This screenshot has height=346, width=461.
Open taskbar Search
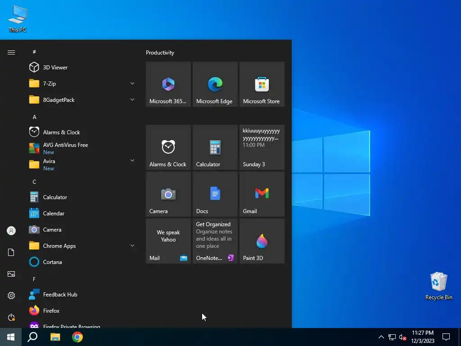coord(32,337)
